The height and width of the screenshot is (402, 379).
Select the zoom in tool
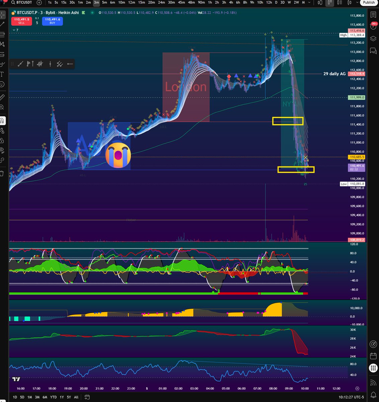pos(2,107)
